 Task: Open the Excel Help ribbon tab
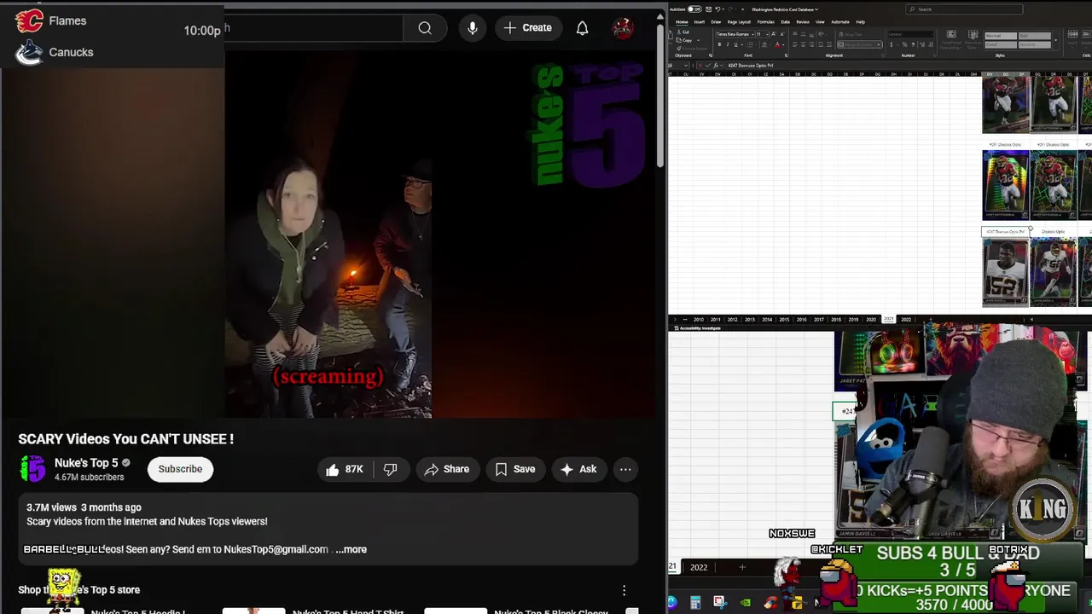(x=860, y=22)
